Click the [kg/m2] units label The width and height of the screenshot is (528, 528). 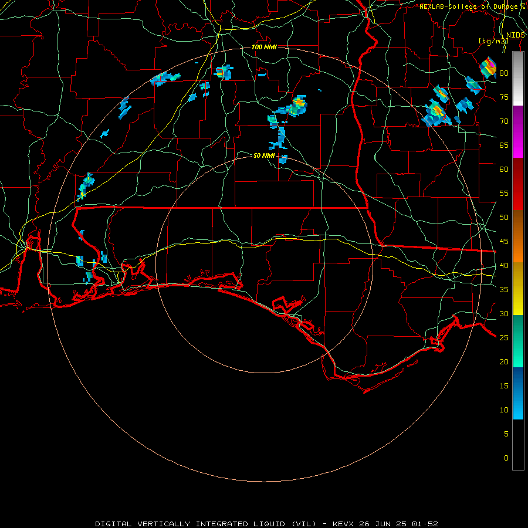(x=493, y=41)
